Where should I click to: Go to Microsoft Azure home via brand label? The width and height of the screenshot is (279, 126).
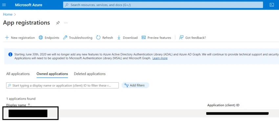pyautogui.click(x=29, y=5)
